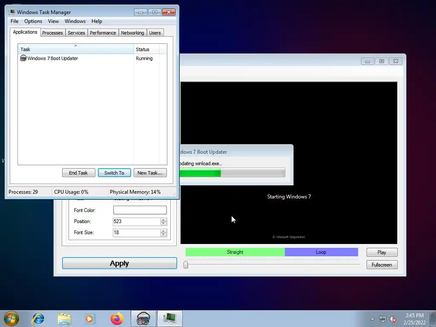Launch Internet Explorer from taskbar
This screenshot has height=327, width=436.
click(x=38, y=318)
